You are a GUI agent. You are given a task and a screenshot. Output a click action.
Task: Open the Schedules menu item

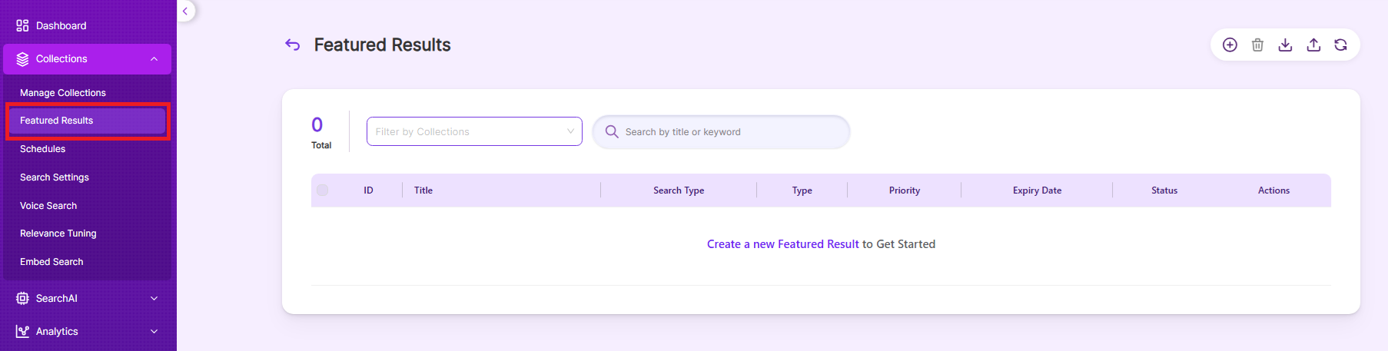pos(42,149)
